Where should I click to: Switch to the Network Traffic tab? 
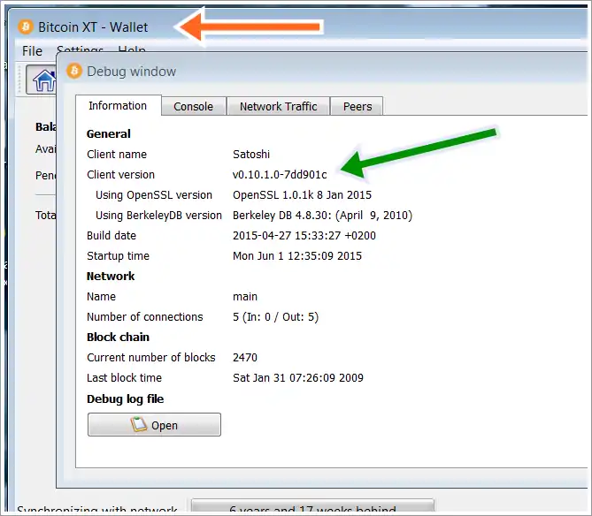[x=278, y=107]
